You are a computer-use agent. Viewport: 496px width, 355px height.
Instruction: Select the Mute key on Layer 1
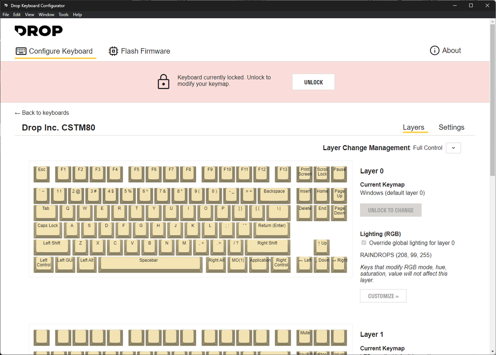click(305, 337)
